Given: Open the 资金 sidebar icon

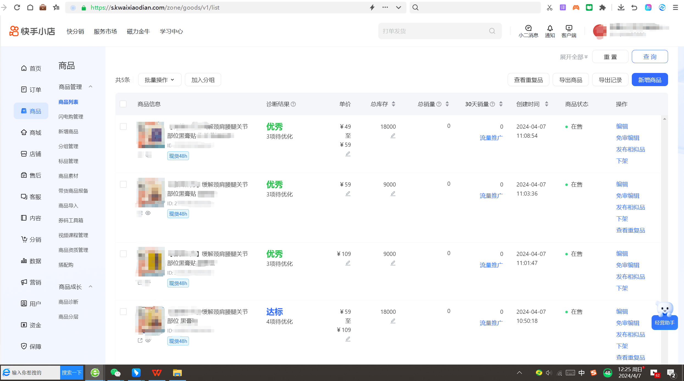Looking at the screenshot, I should click(x=31, y=325).
